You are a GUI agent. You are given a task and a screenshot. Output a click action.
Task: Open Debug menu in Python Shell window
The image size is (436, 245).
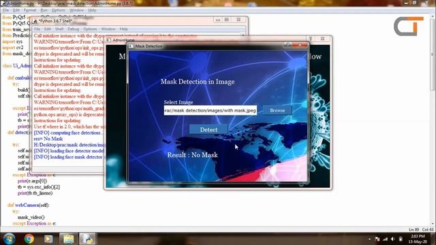click(x=74, y=29)
